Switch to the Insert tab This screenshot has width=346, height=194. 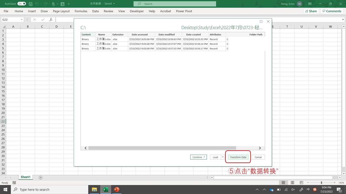point(32,11)
